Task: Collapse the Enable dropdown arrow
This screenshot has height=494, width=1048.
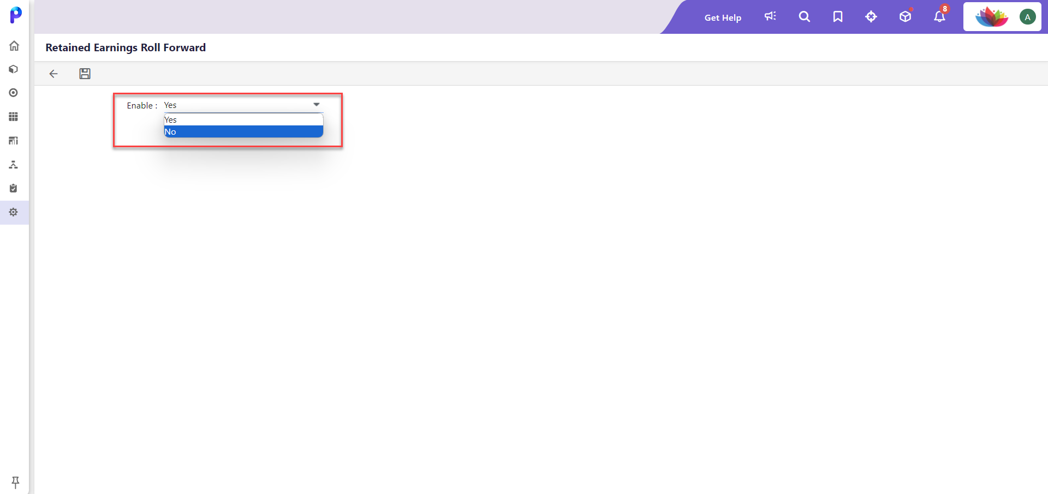Action: point(317,105)
